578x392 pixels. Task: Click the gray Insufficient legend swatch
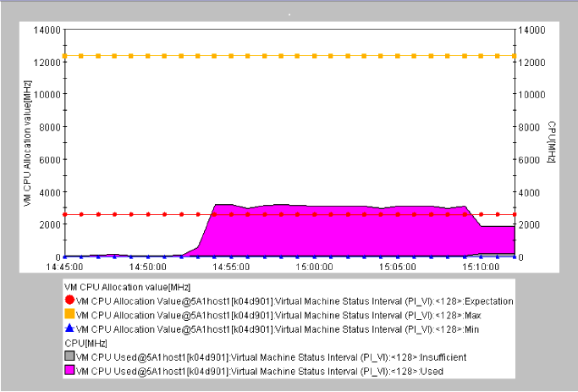69,356
